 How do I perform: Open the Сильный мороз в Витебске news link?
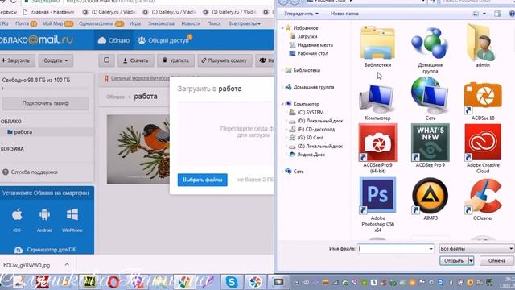(140, 78)
